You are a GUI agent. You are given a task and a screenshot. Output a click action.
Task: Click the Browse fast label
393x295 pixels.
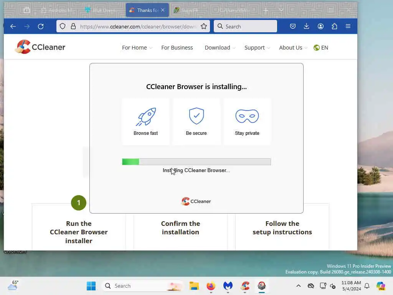tap(145, 133)
